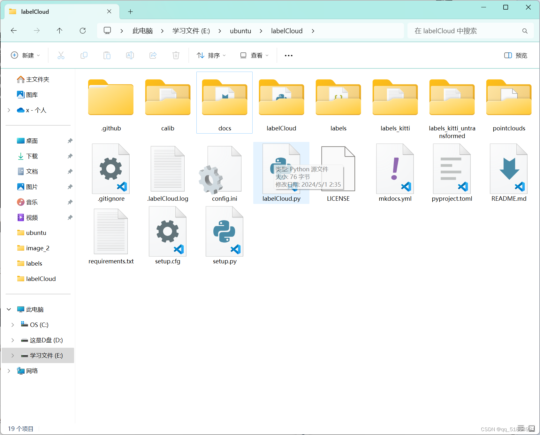Click the search box for labelCloud
The width and height of the screenshot is (540, 435).
point(463,31)
